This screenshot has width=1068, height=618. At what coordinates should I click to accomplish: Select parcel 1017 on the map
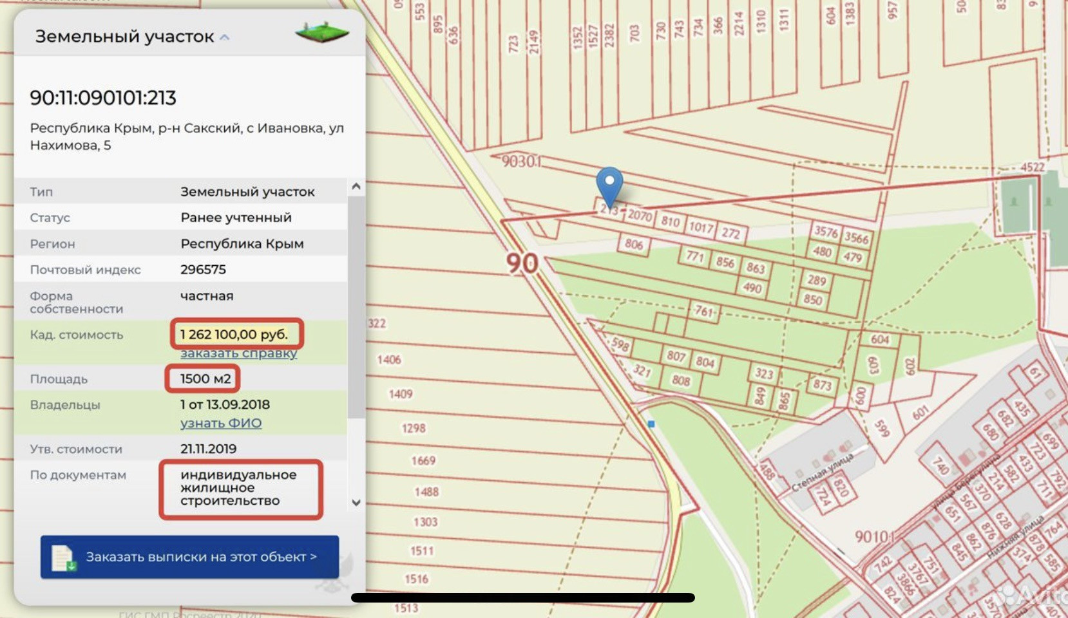[x=701, y=227]
